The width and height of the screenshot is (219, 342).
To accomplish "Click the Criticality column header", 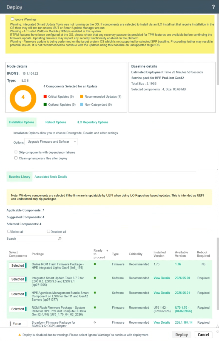I will pyautogui.click(x=136, y=254).
